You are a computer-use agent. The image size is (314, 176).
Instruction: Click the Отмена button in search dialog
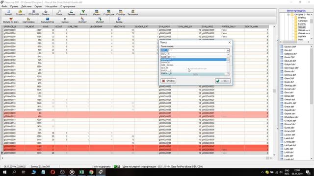168,81
